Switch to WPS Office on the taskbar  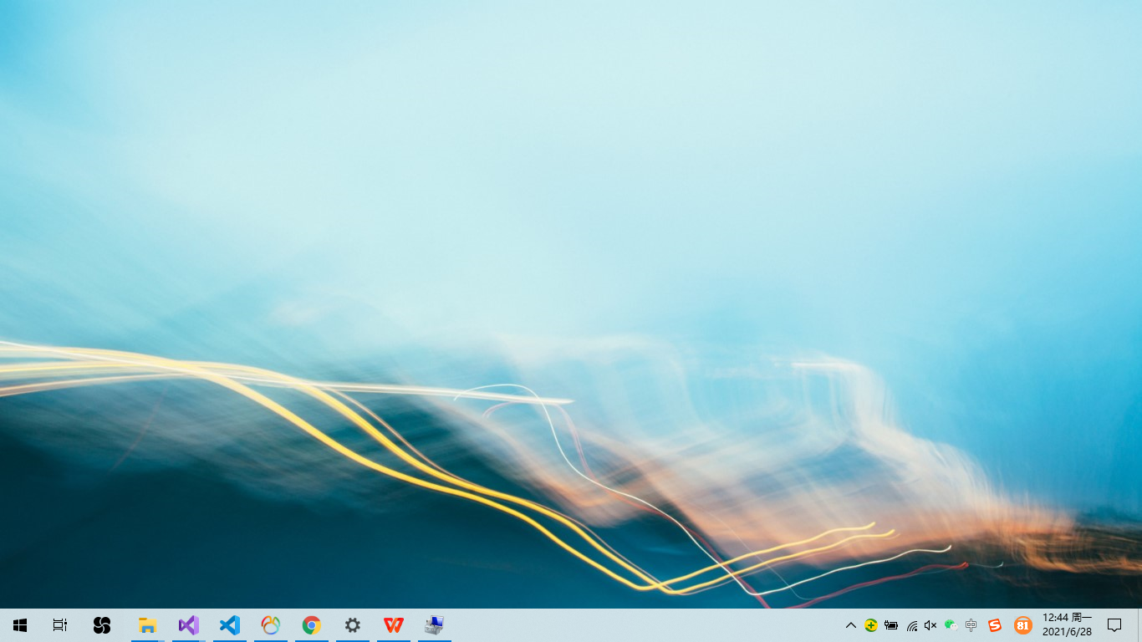point(394,625)
